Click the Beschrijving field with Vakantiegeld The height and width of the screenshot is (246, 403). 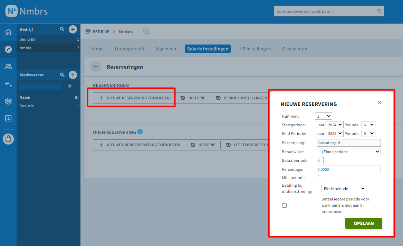point(348,143)
